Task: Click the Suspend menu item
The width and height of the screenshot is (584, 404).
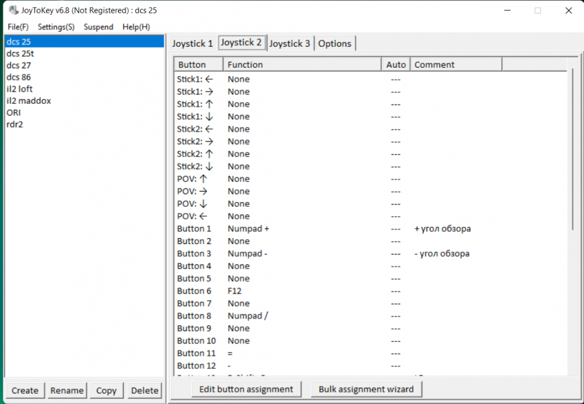Action: [x=98, y=27]
